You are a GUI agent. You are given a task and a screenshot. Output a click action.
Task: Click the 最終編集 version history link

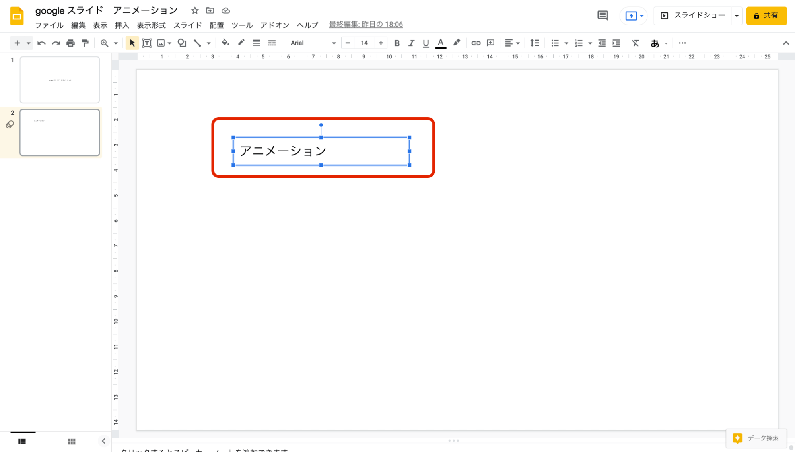tap(366, 25)
